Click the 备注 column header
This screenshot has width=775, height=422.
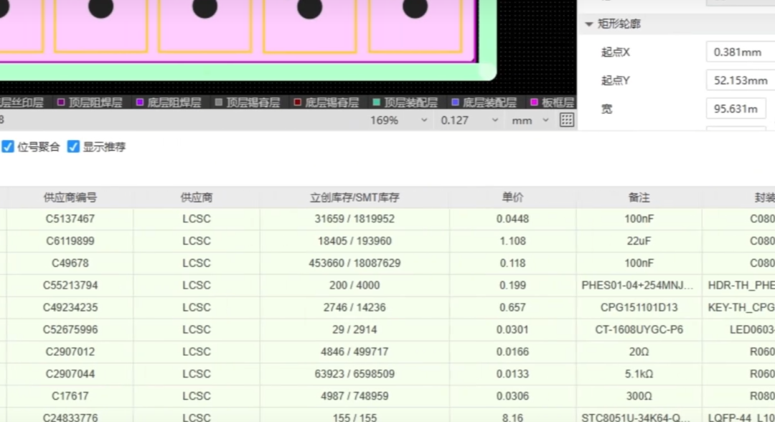click(x=639, y=197)
